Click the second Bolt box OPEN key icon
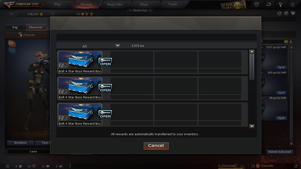 point(105,88)
